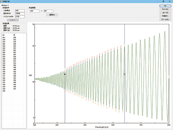Select valley value 504 in the list
The image size is (173, 130).
tap(15, 65)
